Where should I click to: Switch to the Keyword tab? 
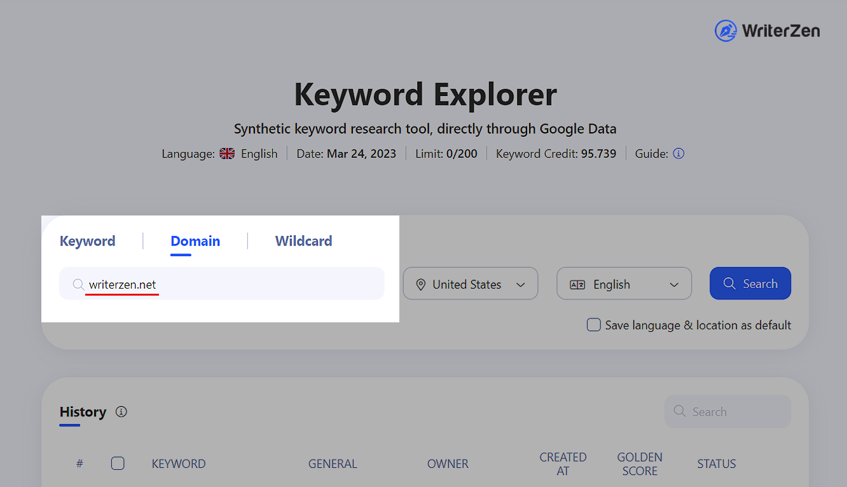[88, 241]
